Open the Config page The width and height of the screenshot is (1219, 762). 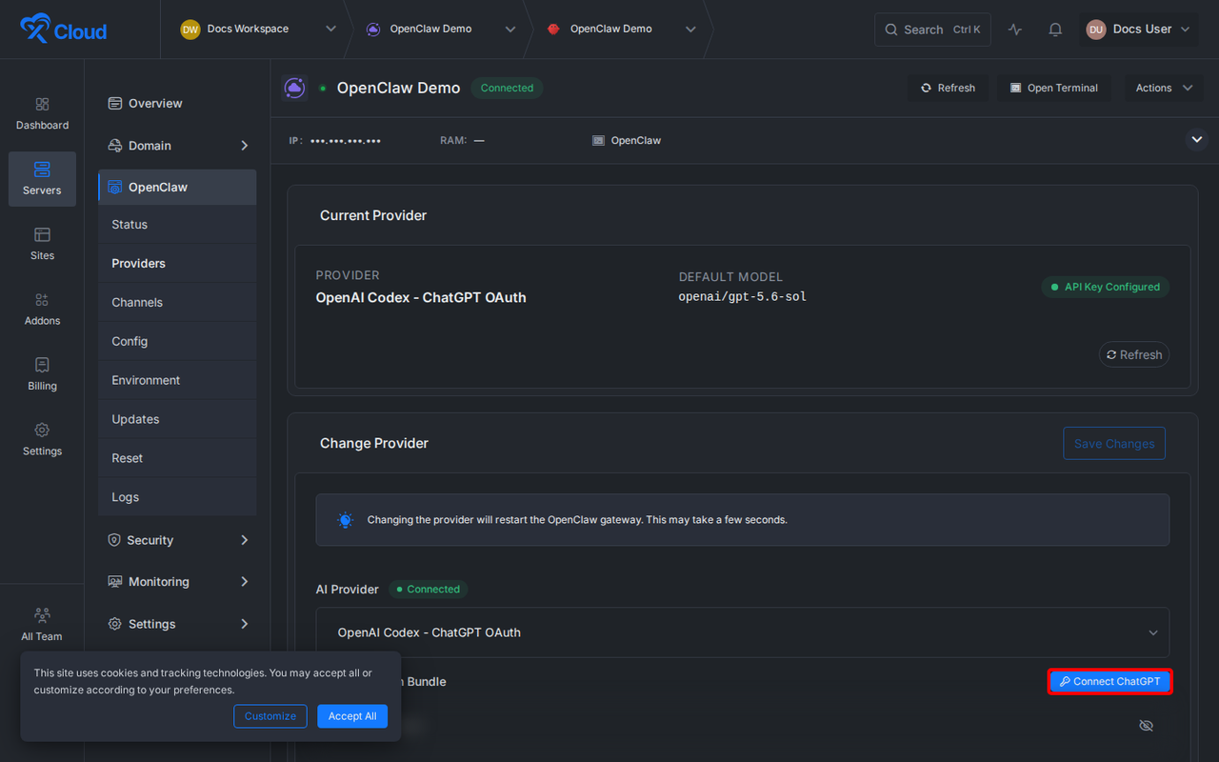tap(177, 342)
